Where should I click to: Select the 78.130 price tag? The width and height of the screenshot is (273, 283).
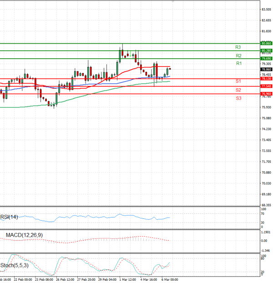(x=266, y=79)
